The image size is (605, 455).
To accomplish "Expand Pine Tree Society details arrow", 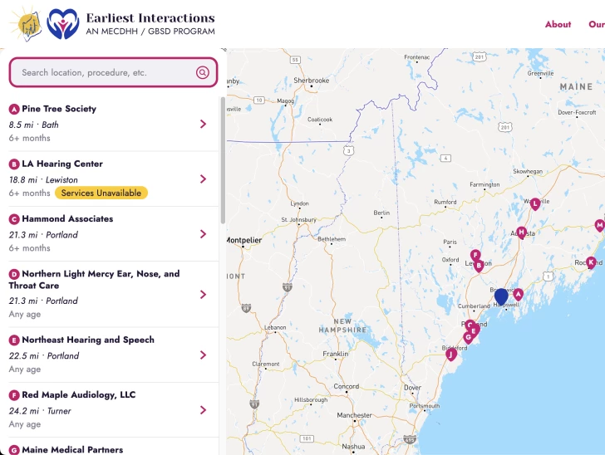I will [204, 125].
